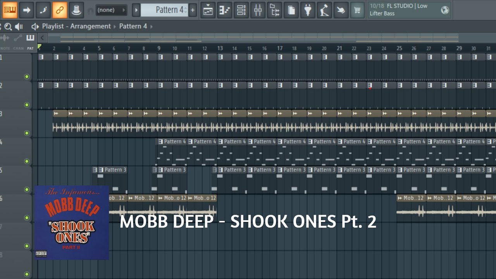Open playlist options speaker menu icon
The image size is (496, 279).
pyautogui.click(x=35, y=26)
